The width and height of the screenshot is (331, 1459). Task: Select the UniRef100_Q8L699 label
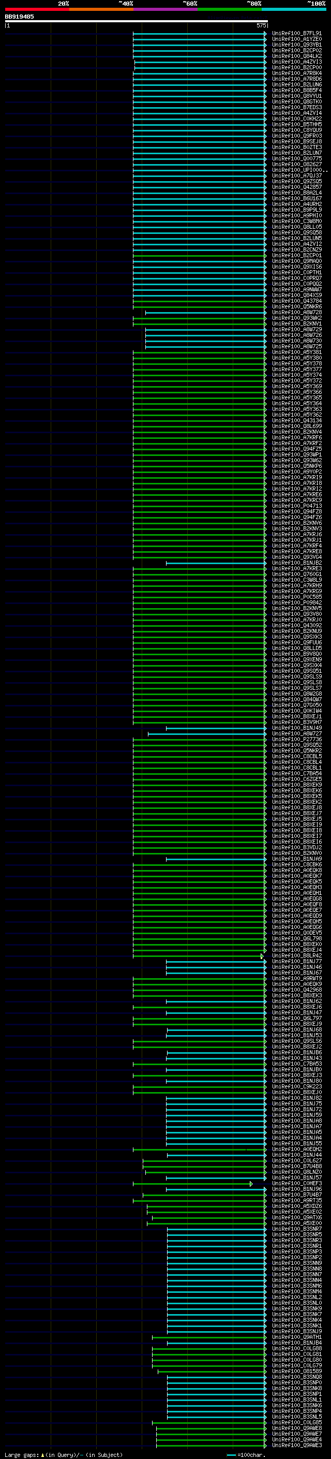coord(296,426)
